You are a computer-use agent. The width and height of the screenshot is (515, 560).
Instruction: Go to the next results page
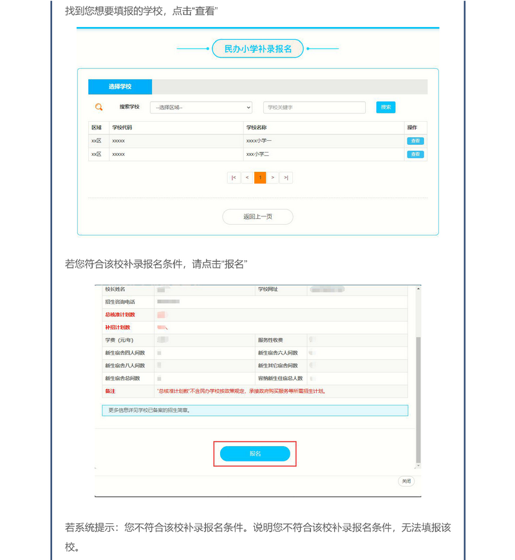pos(273,178)
